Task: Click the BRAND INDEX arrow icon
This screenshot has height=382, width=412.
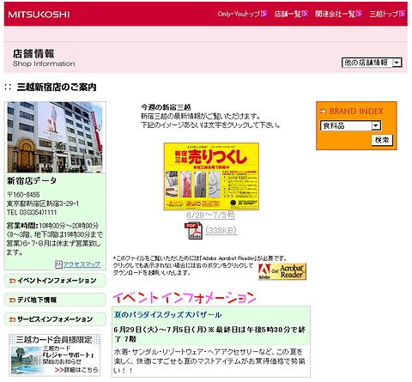Action: pos(323,112)
